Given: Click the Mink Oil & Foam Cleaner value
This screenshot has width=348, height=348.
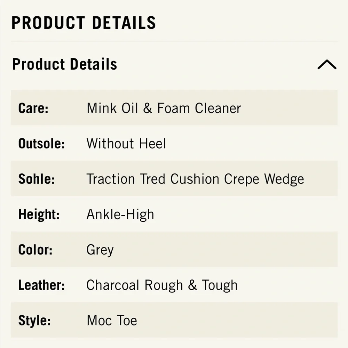Looking at the screenshot, I should (164, 108).
